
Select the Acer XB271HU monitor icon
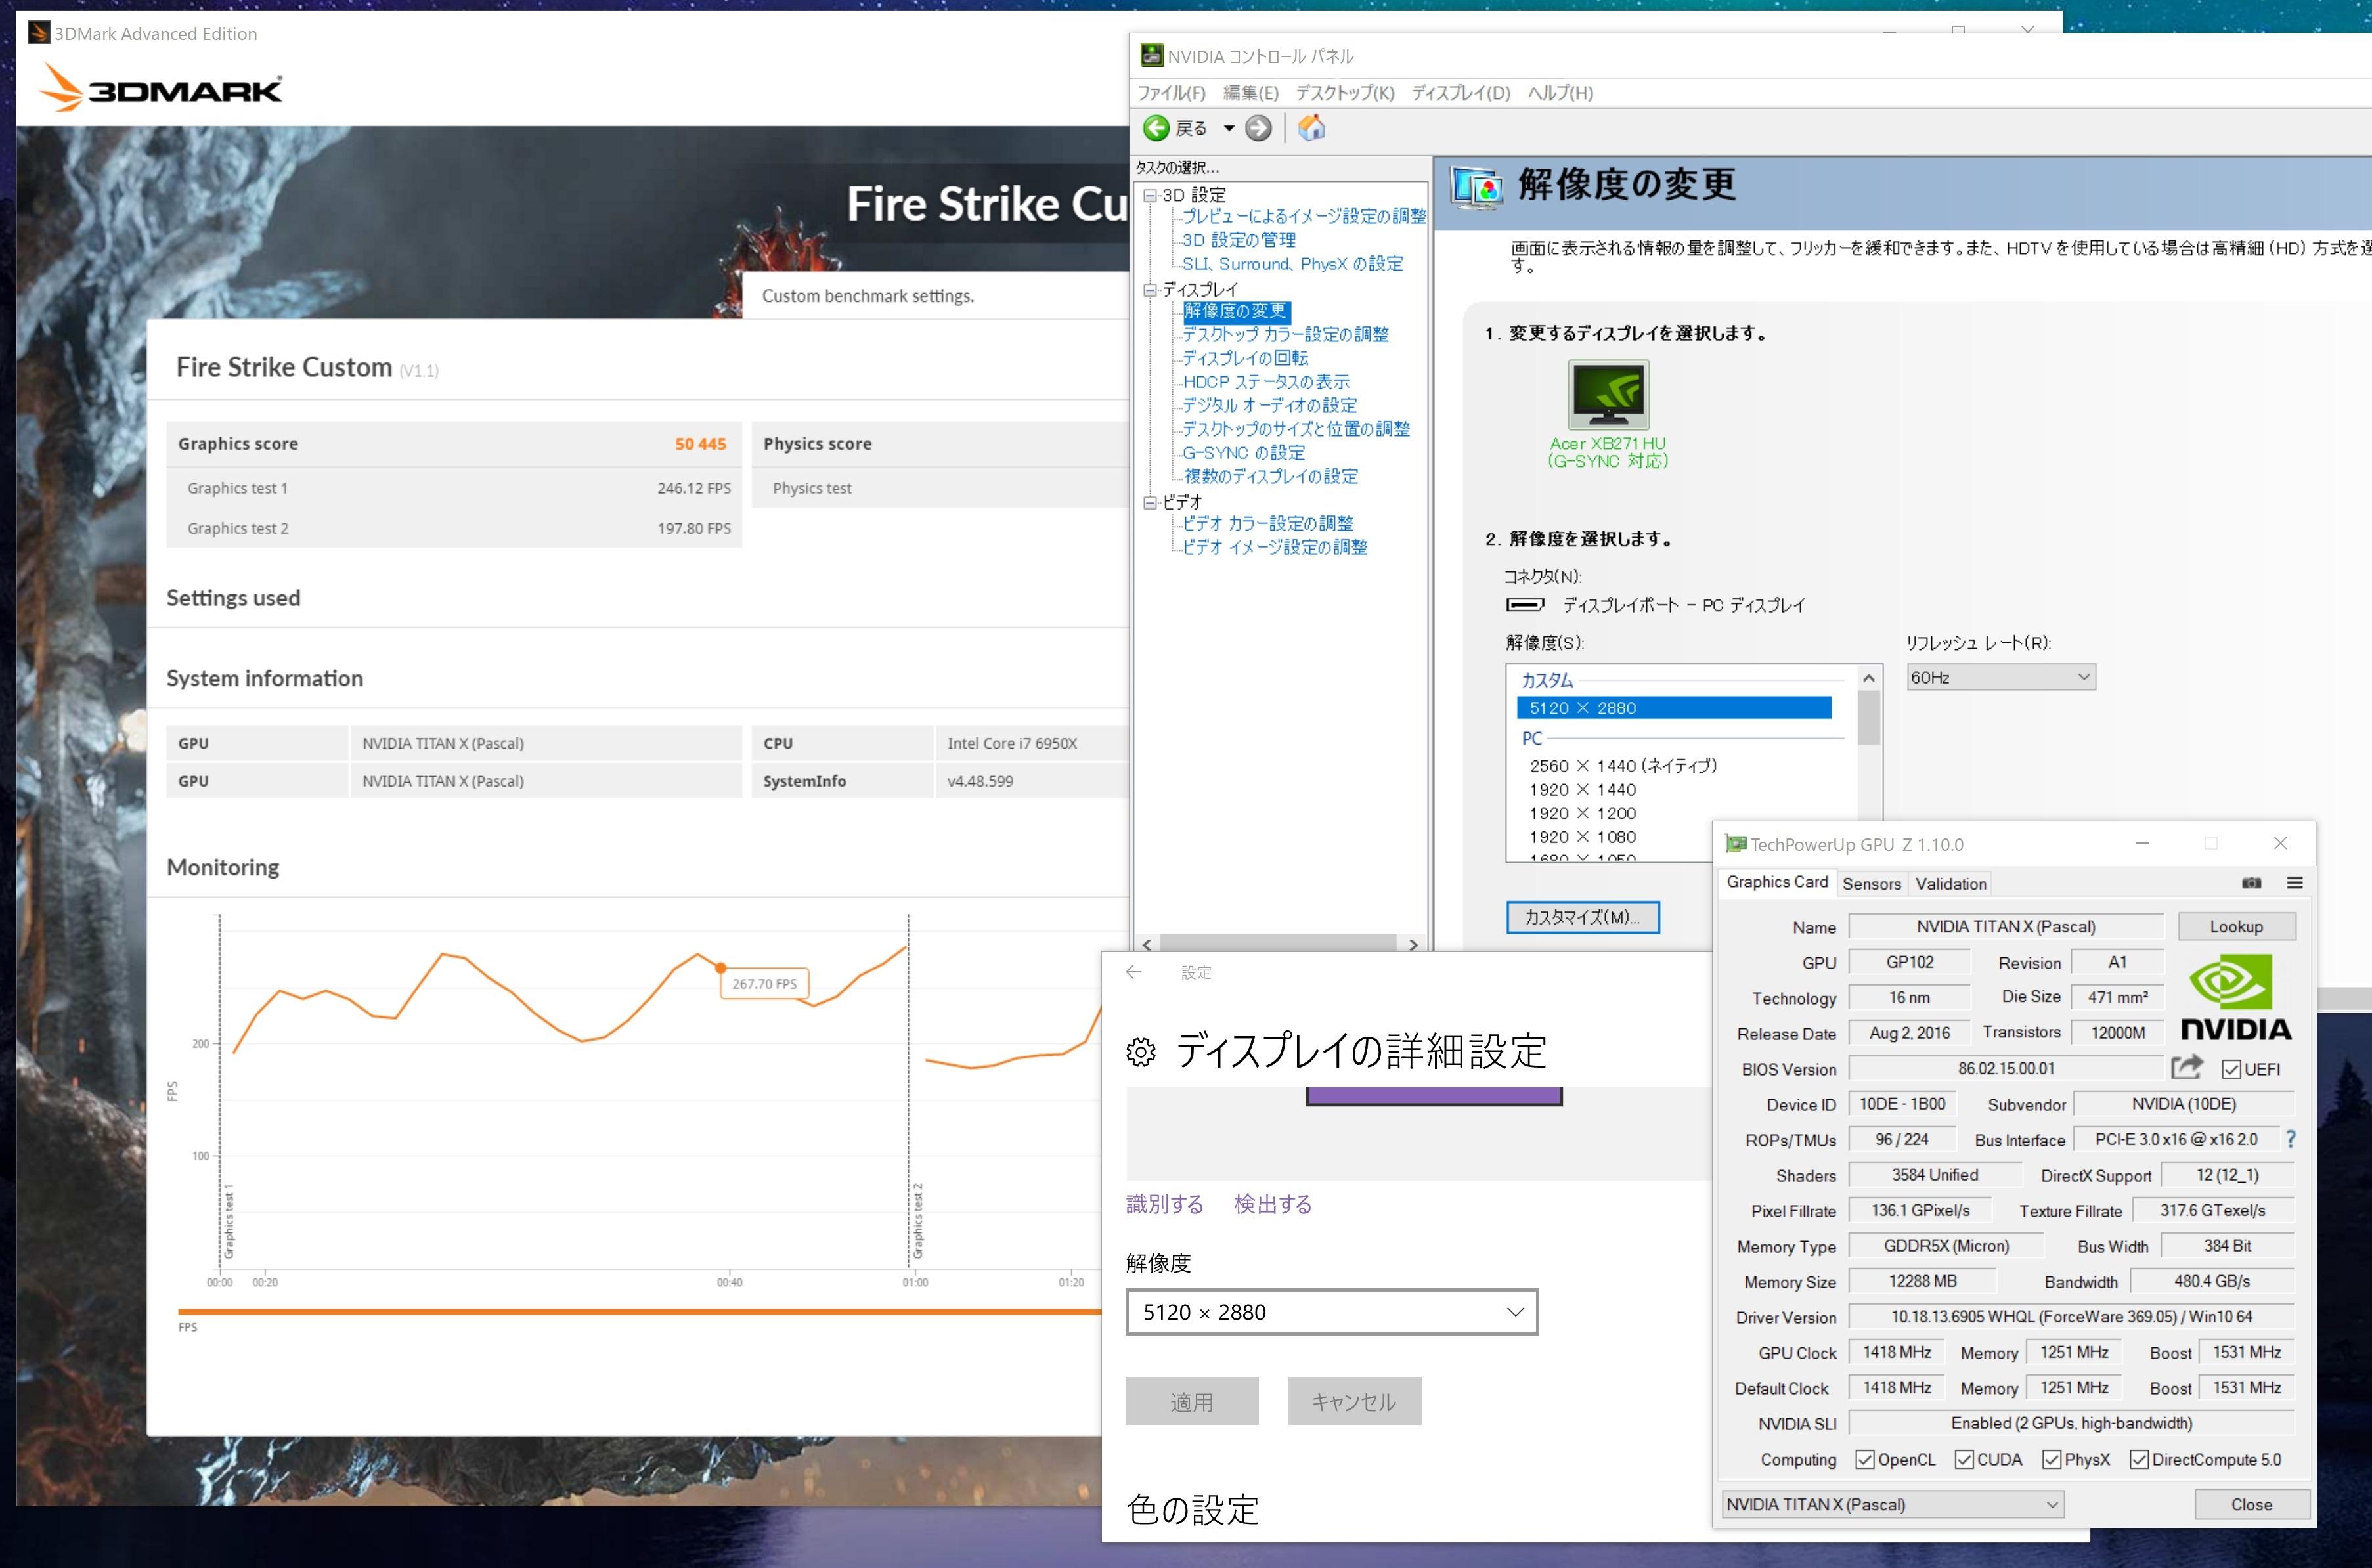[1608, 395]
